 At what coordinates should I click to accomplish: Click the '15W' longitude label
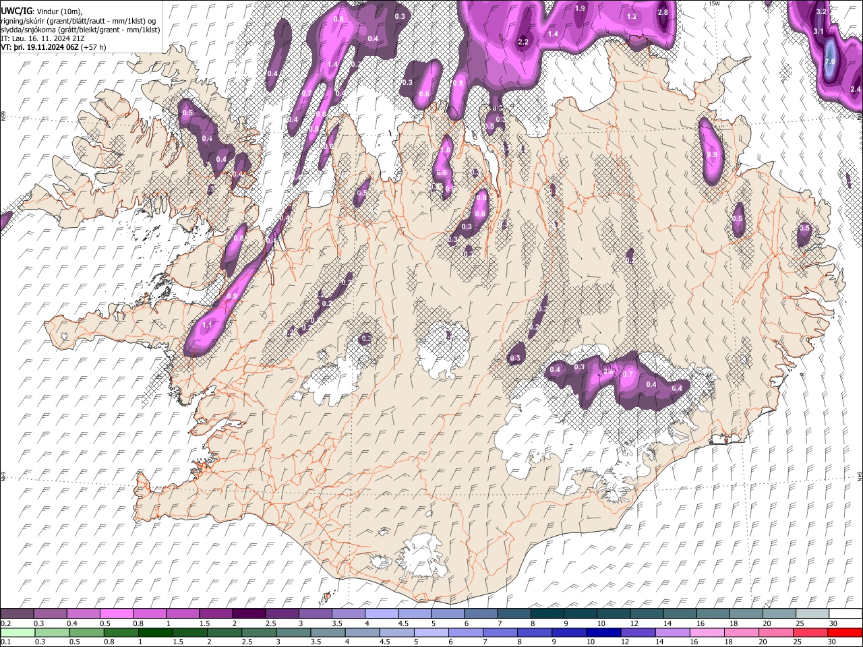(x=715, y=3)
